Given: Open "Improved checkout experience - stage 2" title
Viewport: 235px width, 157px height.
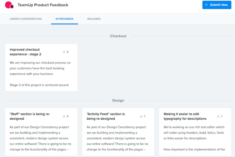Looking at the screenshot, I should point(31,52).
